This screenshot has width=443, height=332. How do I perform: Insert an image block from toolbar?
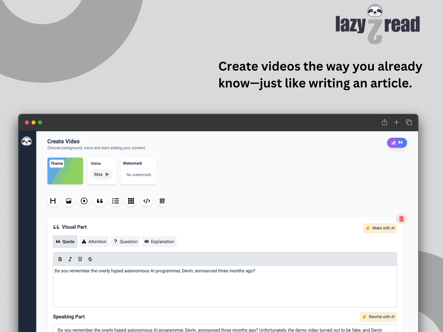[x=69, y=201]
